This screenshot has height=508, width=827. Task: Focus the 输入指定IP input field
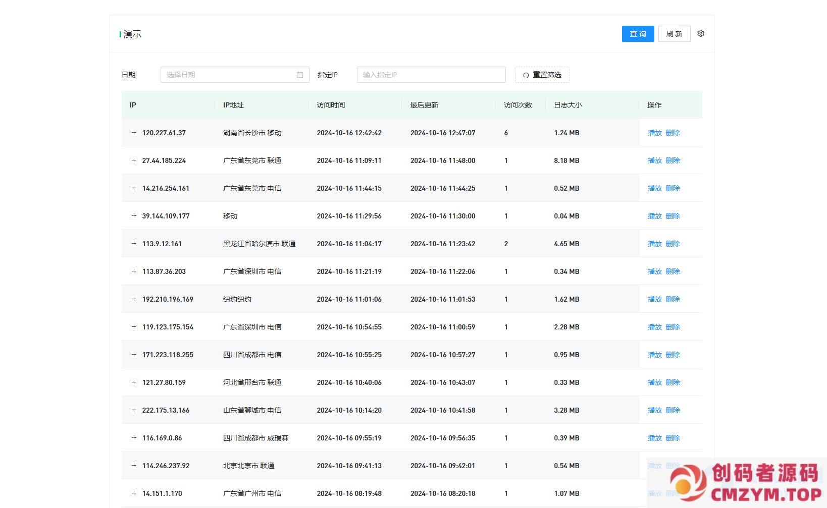click(x=431, y=75)
